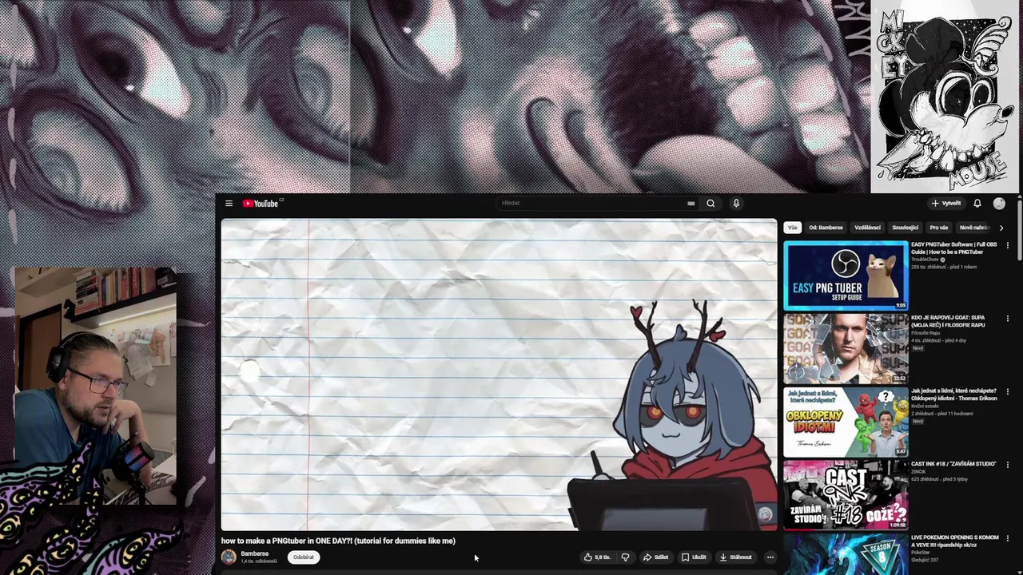Click the Vytvořit create button
1023x575 pixels.
[946, 204]
